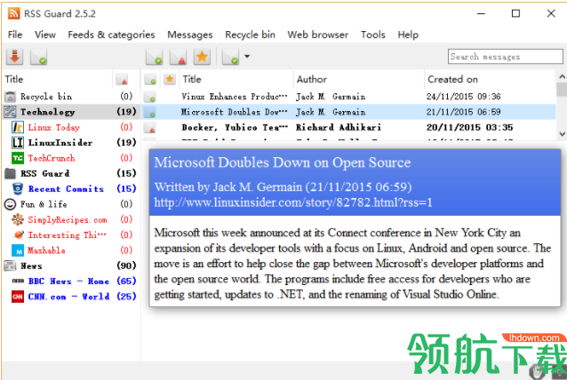
Task: Select BBC News - Home feed
Action: click(71, 281)
